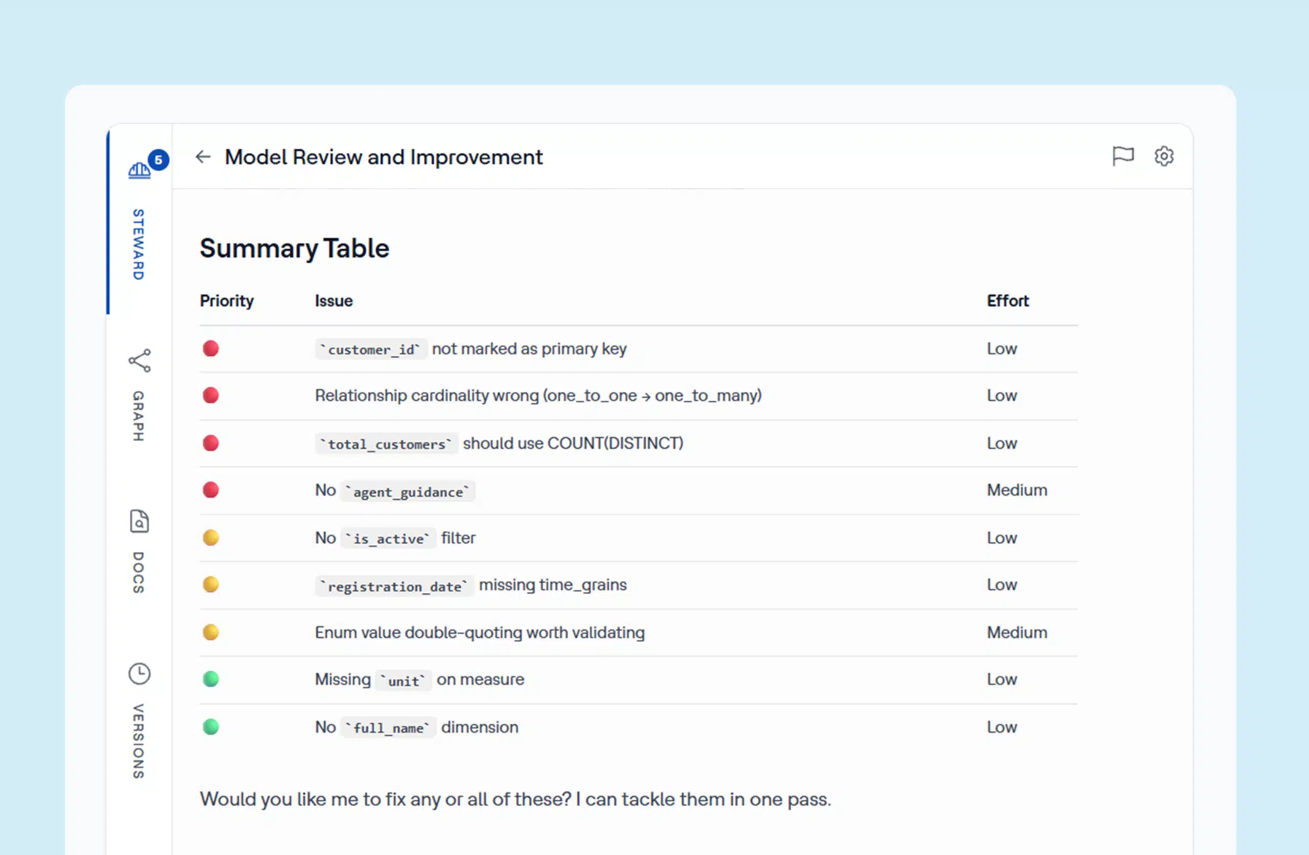Click the green dot for full_name row

coord(211,727)
